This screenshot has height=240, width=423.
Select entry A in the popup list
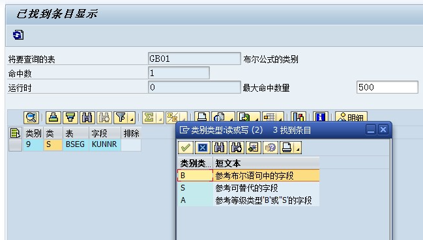[x=196, y=200]
